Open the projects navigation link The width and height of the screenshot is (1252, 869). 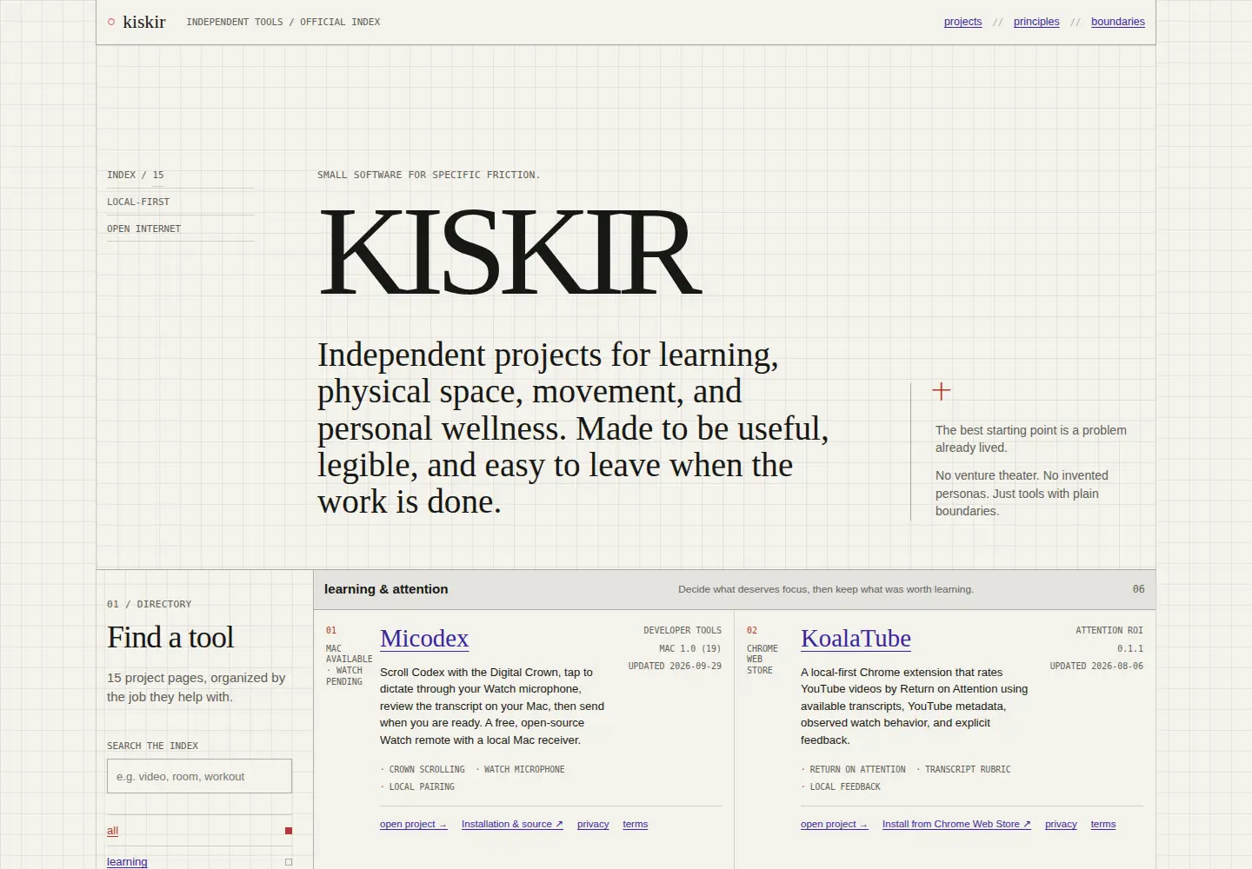[x=962, y=22]
